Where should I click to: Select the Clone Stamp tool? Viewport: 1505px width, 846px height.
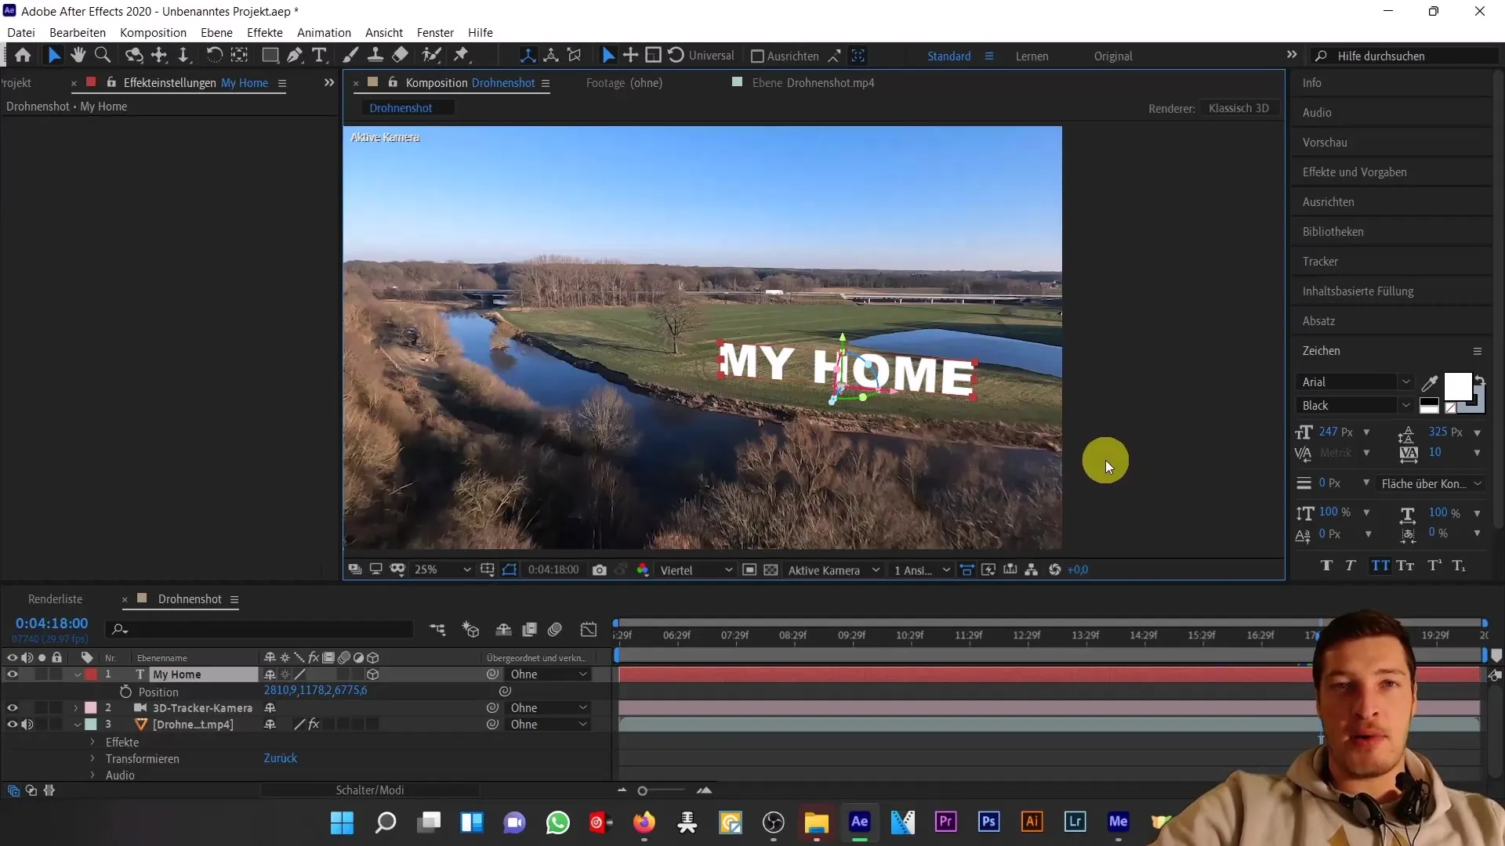[375, 56]
